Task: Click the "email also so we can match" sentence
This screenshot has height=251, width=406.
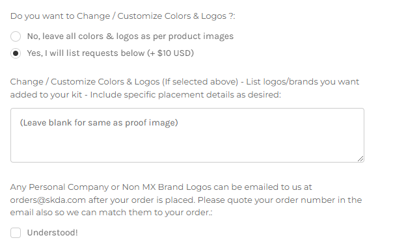Action: coord(111,213)
